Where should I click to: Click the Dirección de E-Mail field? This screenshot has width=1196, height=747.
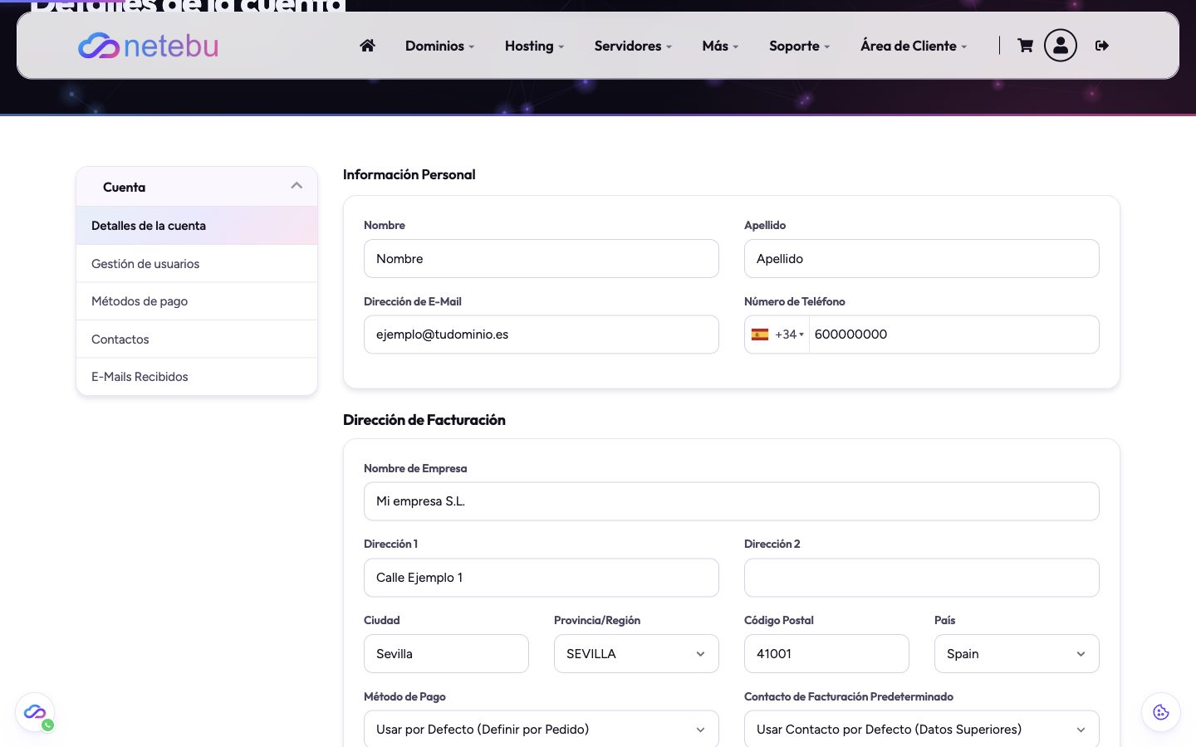[x=542, y=334]
